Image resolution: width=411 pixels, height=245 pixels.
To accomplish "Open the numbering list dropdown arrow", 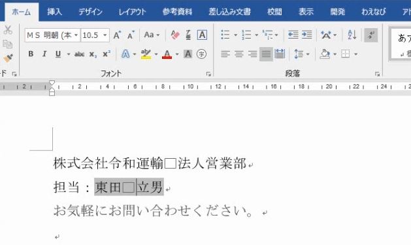I will pyautogui.click(x=256, y=35).
